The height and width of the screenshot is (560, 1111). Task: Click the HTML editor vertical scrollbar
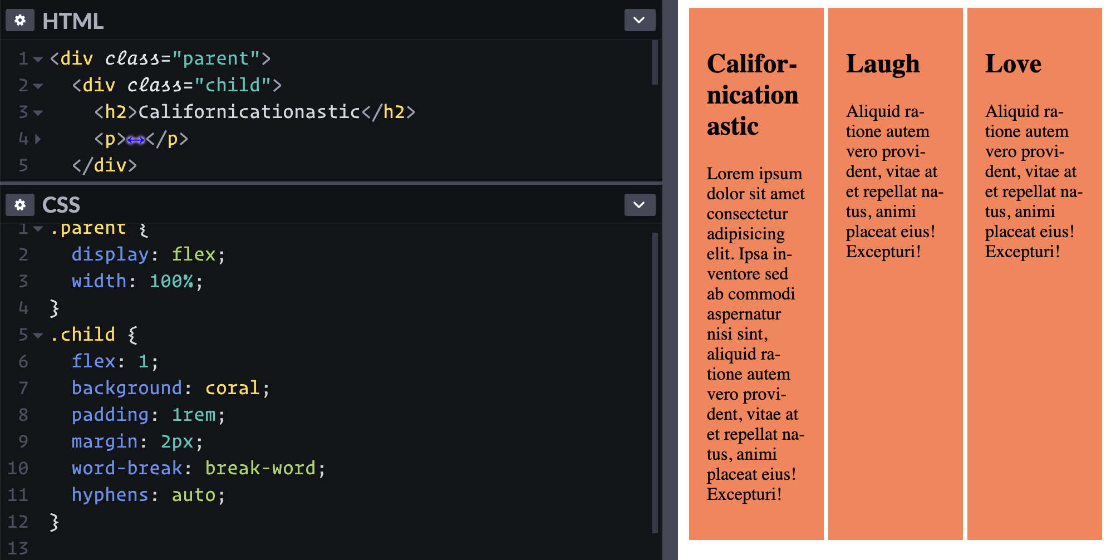[655, 62]
